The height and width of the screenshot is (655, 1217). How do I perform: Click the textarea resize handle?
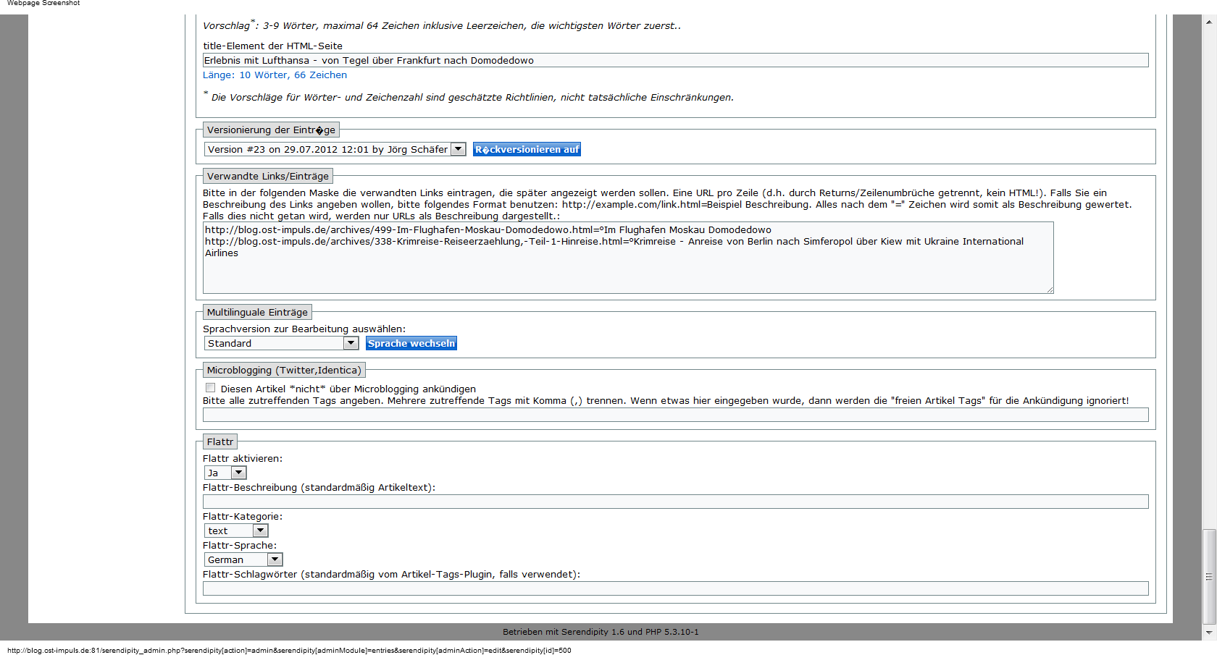(1050, 290)
